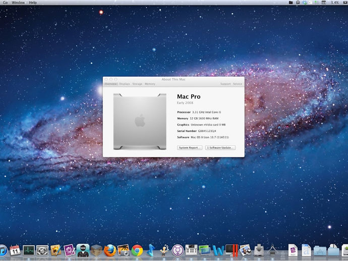Viewport: 348px width, 261px height.
Task: Select the Overview tab
Action: coord(111,84)
